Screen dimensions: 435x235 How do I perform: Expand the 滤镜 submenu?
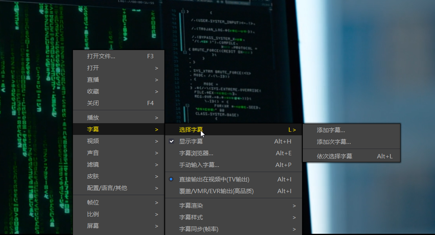click(119, 165)
